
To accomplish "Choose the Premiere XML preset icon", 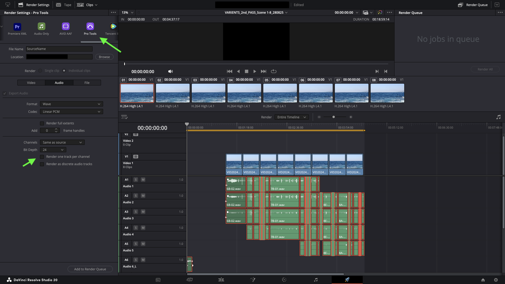I will (17, 27).
